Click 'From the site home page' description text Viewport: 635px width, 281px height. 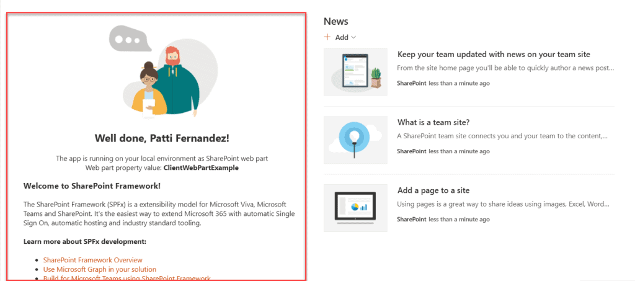click(505, 68)
